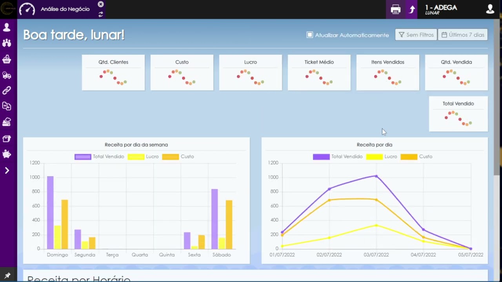Open the Qtd. Vendida card
502x282 pixels.
tap(457, 72)
